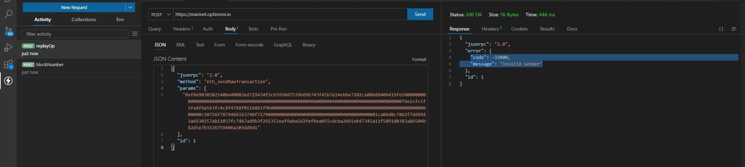Select the blockNumber request in activity
Screen dimensions: 745x167
50,65
